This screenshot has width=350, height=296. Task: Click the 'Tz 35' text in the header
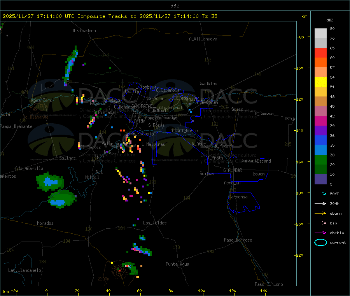[x=209, y=16]
